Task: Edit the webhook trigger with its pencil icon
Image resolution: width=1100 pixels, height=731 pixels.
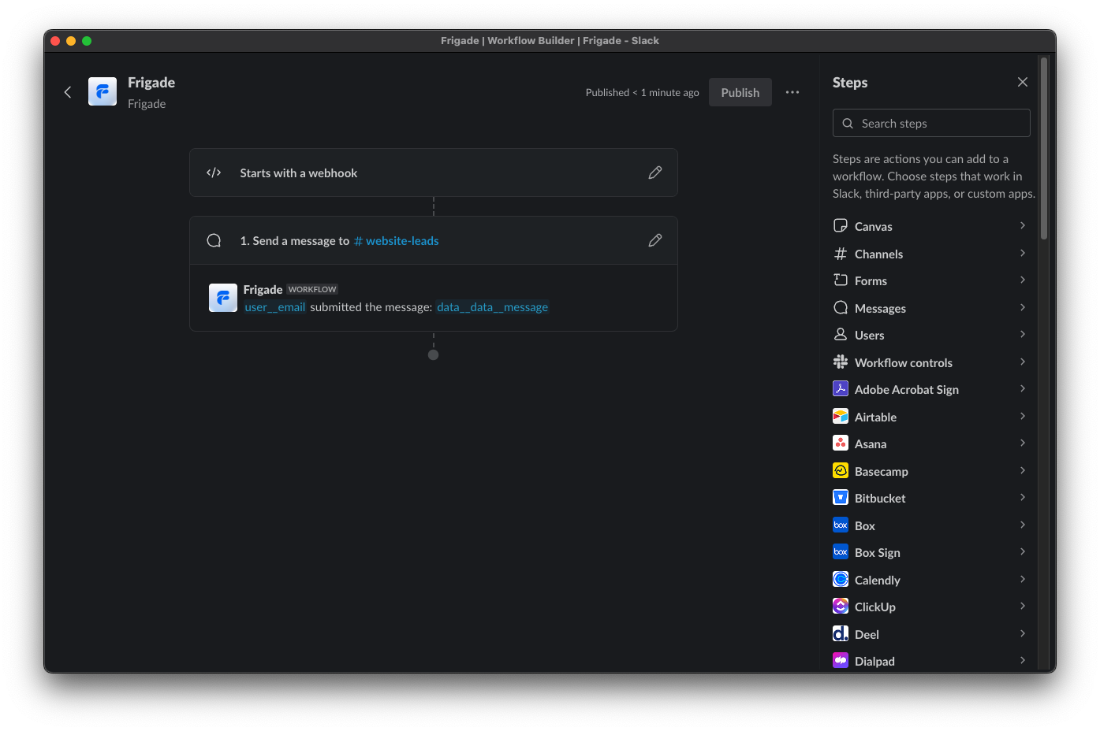Action: click(655, 173)
